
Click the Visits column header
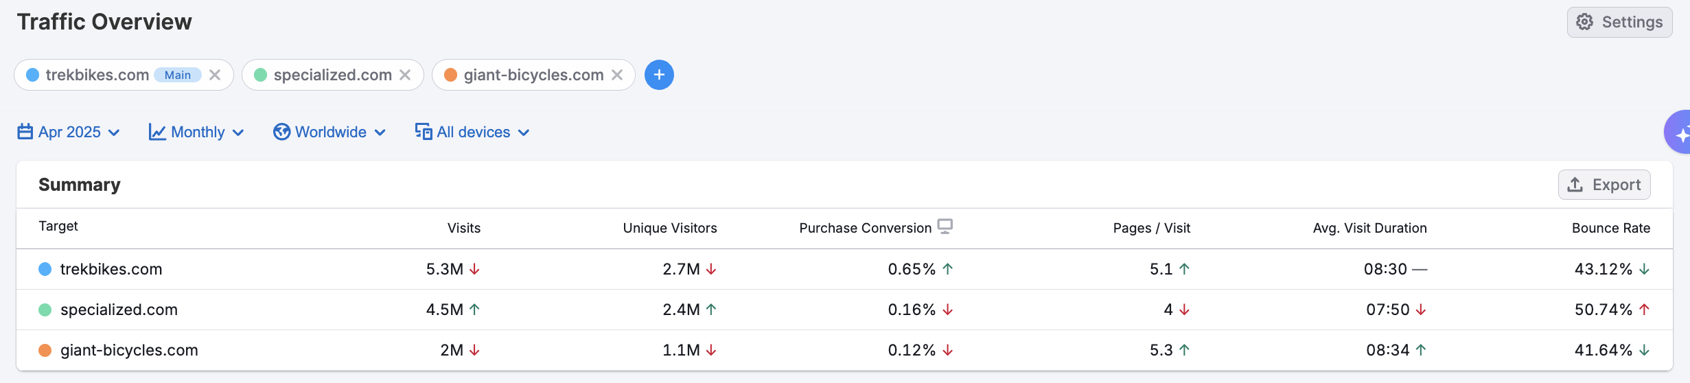tap(464, 228)
